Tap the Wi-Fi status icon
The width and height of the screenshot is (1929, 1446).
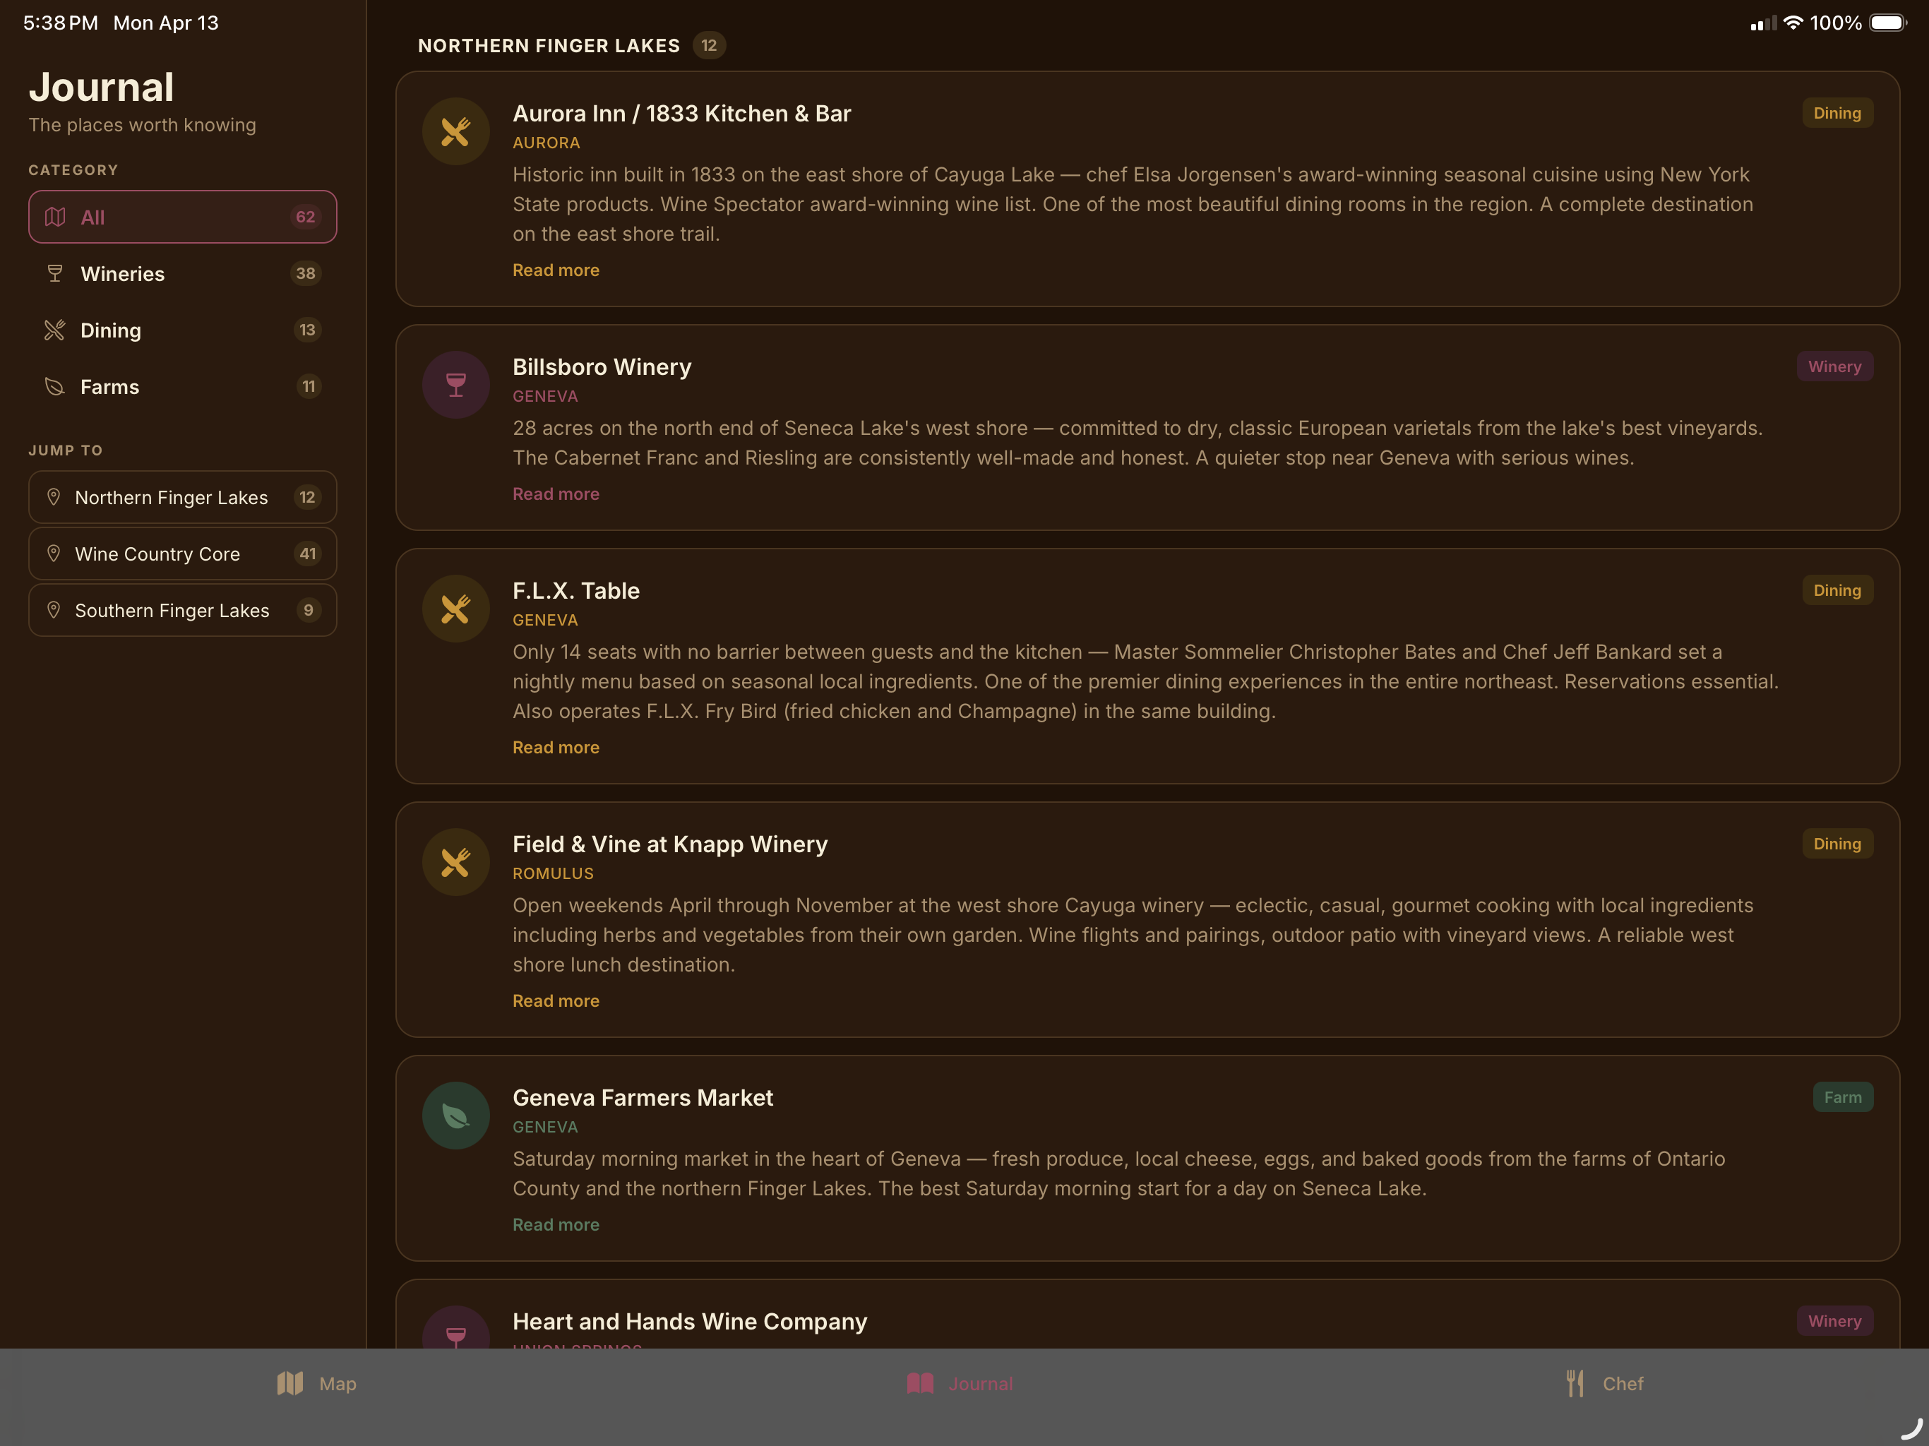(1793, 23)
